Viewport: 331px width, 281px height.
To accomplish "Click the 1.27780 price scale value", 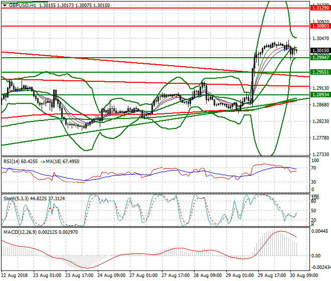I will coord(320,138).
